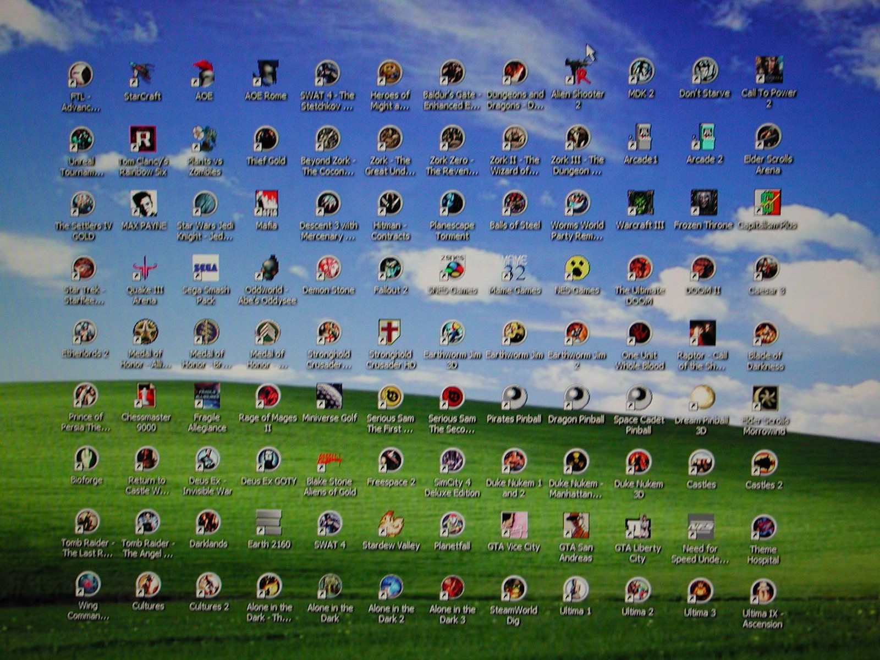Viewport: 880px width, 660px height.
Task: Click the Earthworm Jim 3D icon
Action: 452,333
